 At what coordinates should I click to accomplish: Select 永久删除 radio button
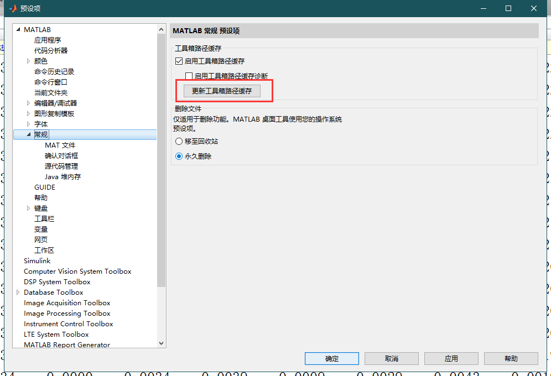click(179, 156)
